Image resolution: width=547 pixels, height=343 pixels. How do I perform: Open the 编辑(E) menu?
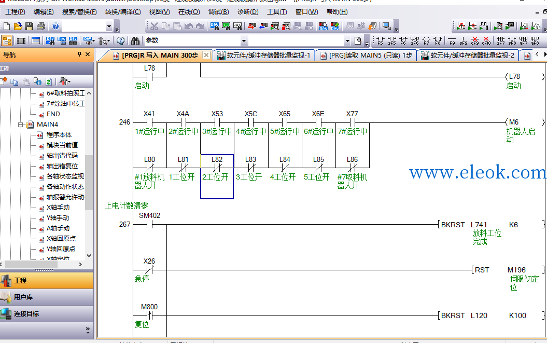pos(44,12)
